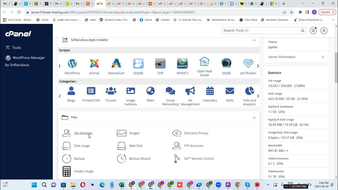Focus the Search Tools input field
Viewport: 338px width, 190px height.
click(x=264, y=31)
